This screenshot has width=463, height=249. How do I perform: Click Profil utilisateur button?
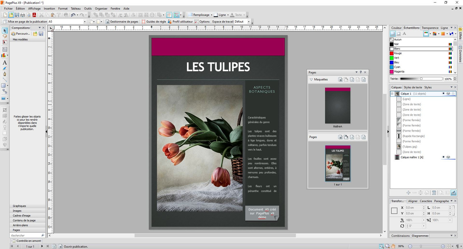coord(180,21)
